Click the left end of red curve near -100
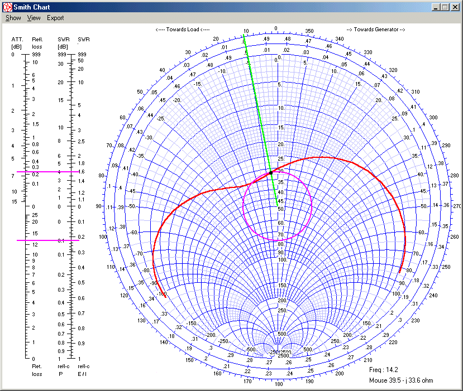The image size is (463, 391). click(x=165, y=297)
